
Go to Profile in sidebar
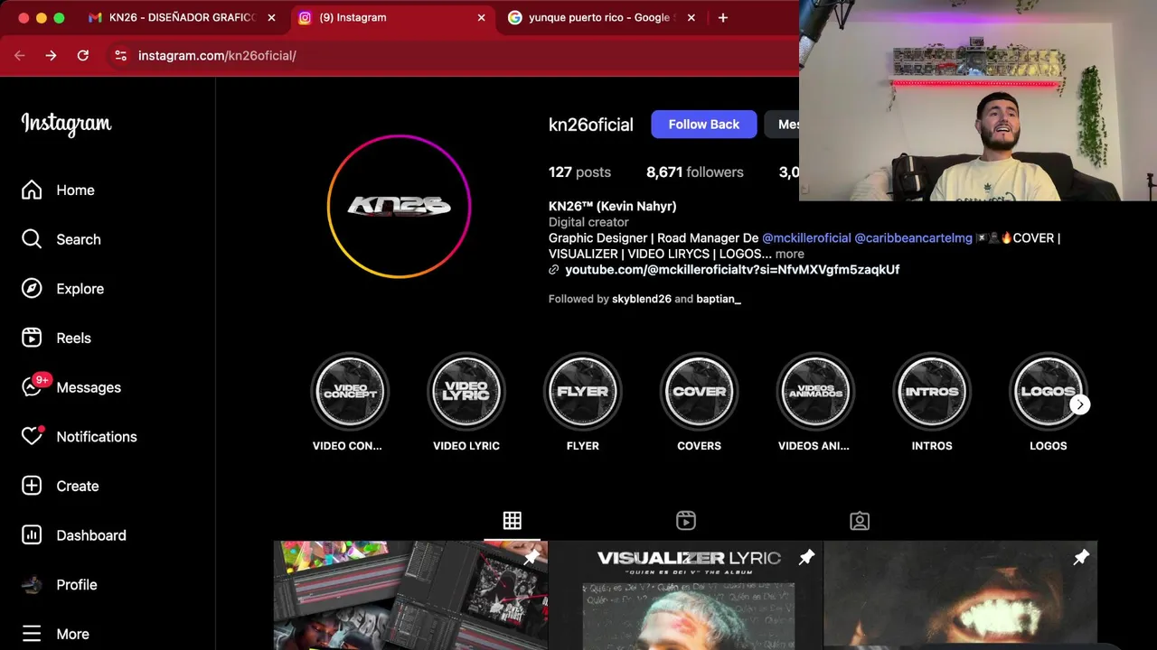click(59, 585)
